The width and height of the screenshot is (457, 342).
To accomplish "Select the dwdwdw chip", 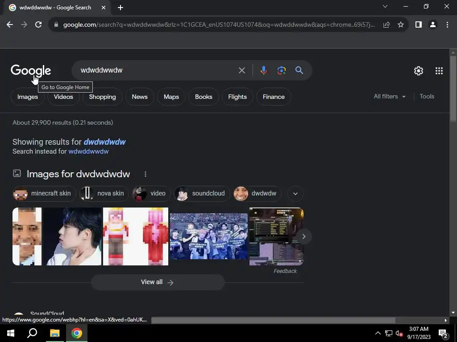I will [x=258, y=194].
